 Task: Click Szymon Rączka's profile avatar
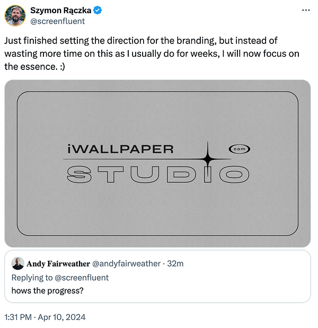click(x=15, y=15)
